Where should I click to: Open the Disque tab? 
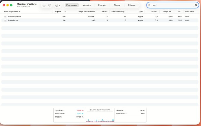point(117,5)
